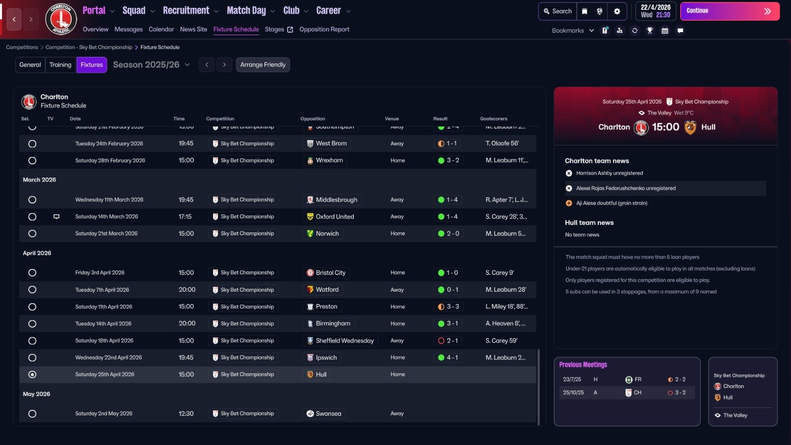Click the refresh arrows bookmark icon
The height and width of the screenshot is (445, 791).
point(635,31)
